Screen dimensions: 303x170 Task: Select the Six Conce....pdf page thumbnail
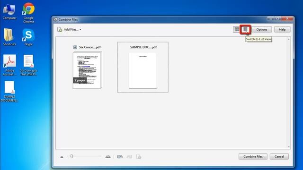tap(87, 70)
